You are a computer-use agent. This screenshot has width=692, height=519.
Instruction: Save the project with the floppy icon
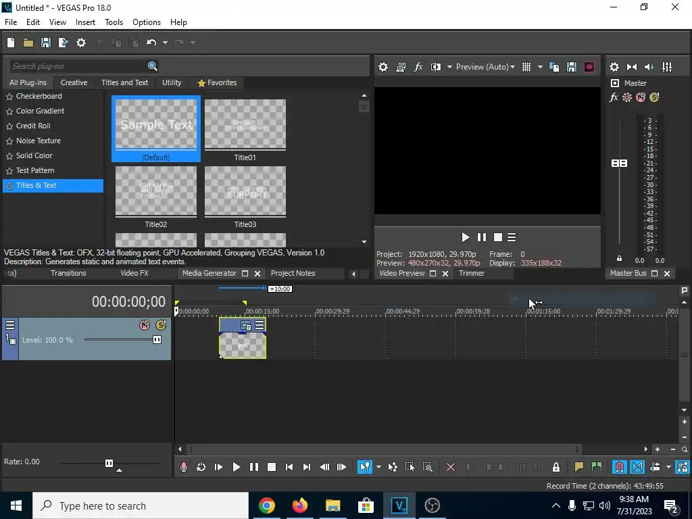pos(45,43)
